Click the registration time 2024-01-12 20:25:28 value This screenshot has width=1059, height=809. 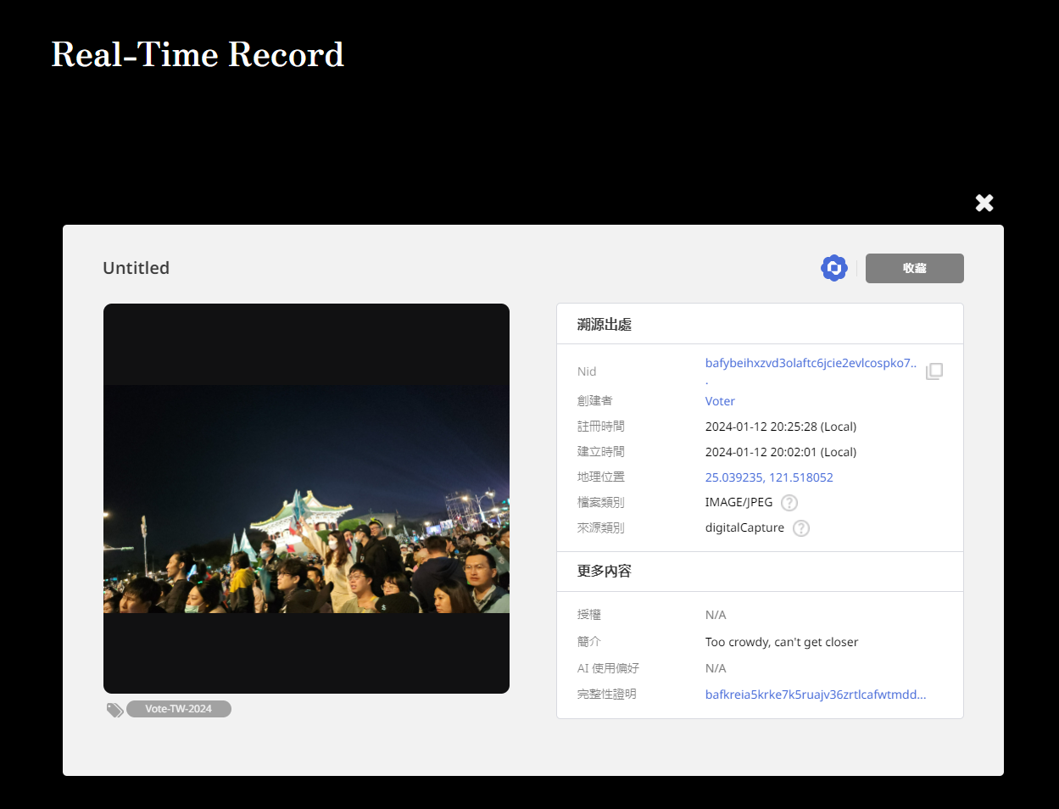click(x=780, y=427)
